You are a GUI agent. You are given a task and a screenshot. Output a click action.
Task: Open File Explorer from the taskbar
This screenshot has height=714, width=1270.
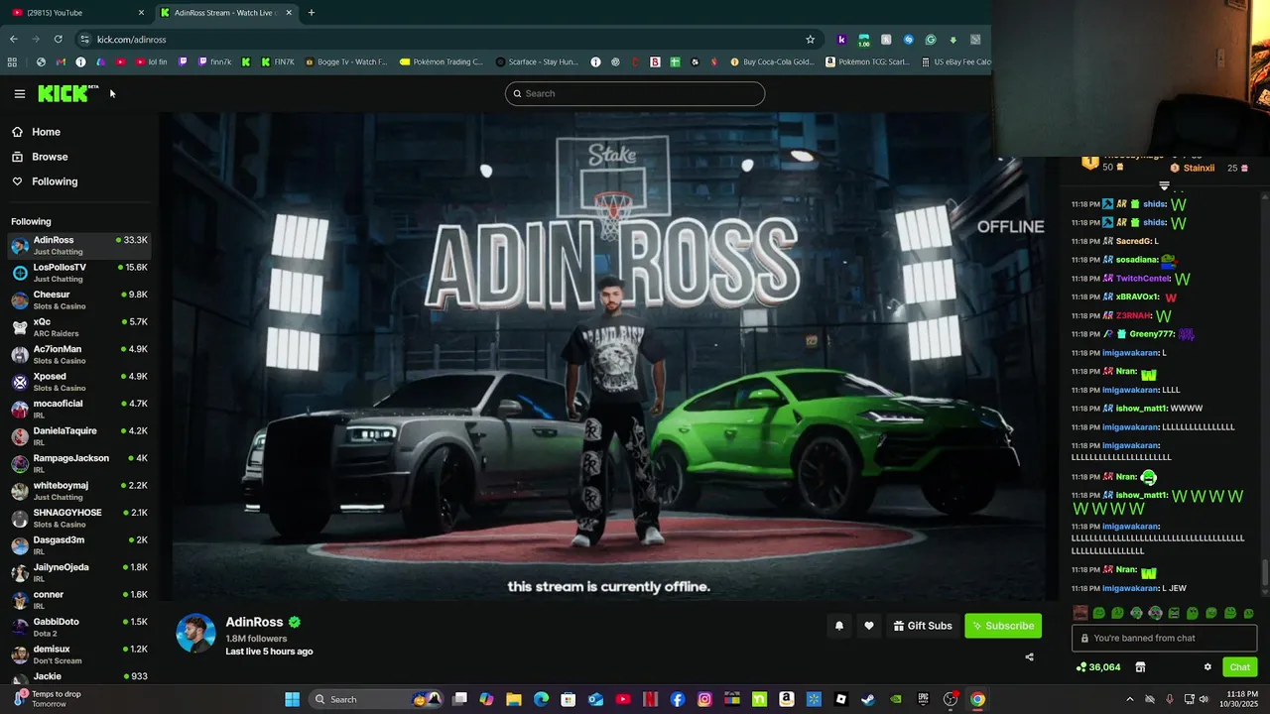[x=514, y=699]
